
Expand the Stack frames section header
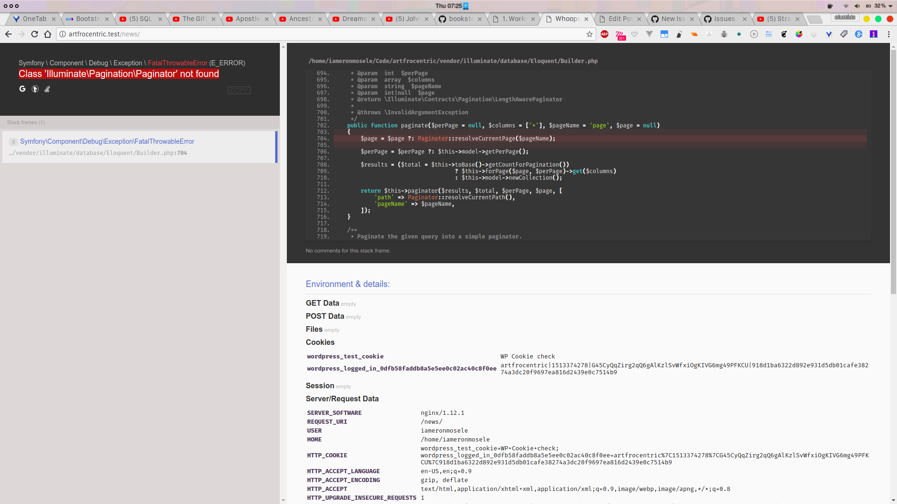click(26, 122)
